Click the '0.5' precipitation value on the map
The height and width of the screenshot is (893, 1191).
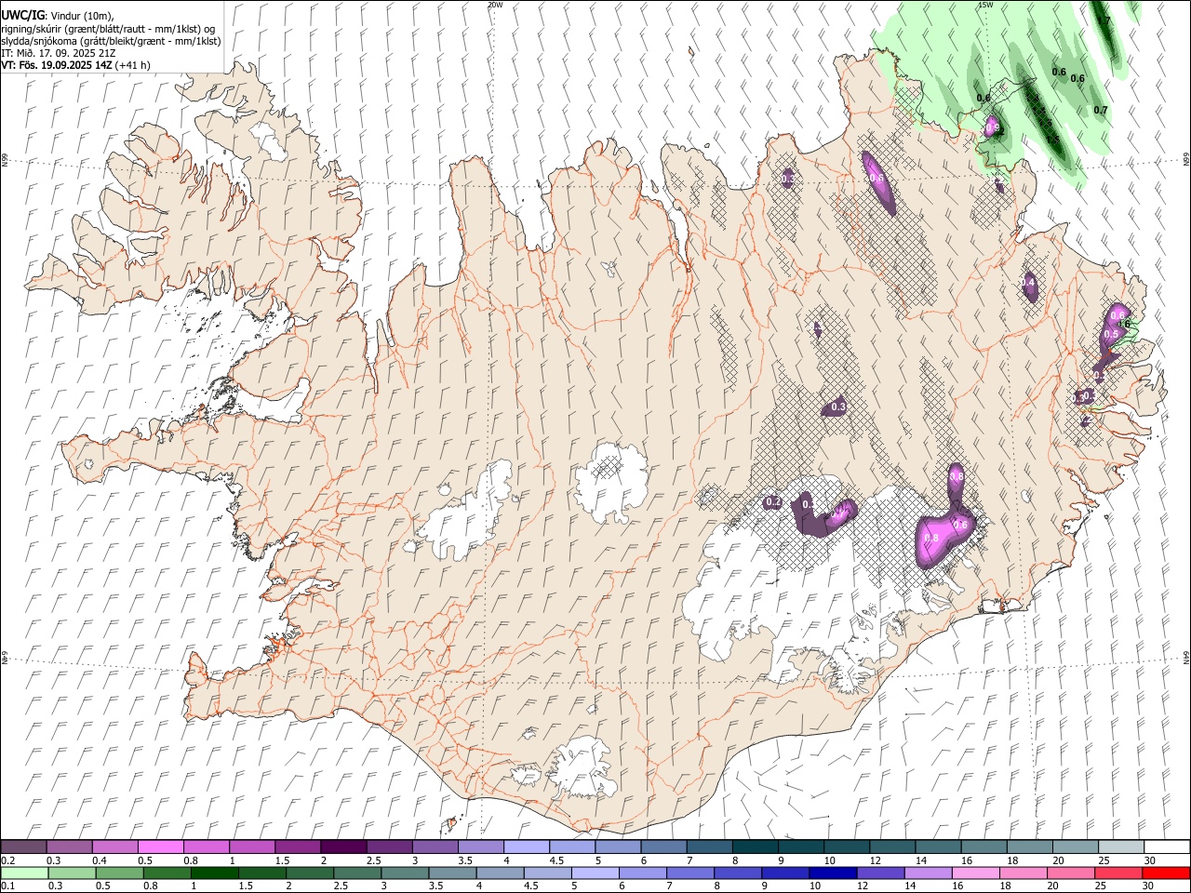point(1110,334)
